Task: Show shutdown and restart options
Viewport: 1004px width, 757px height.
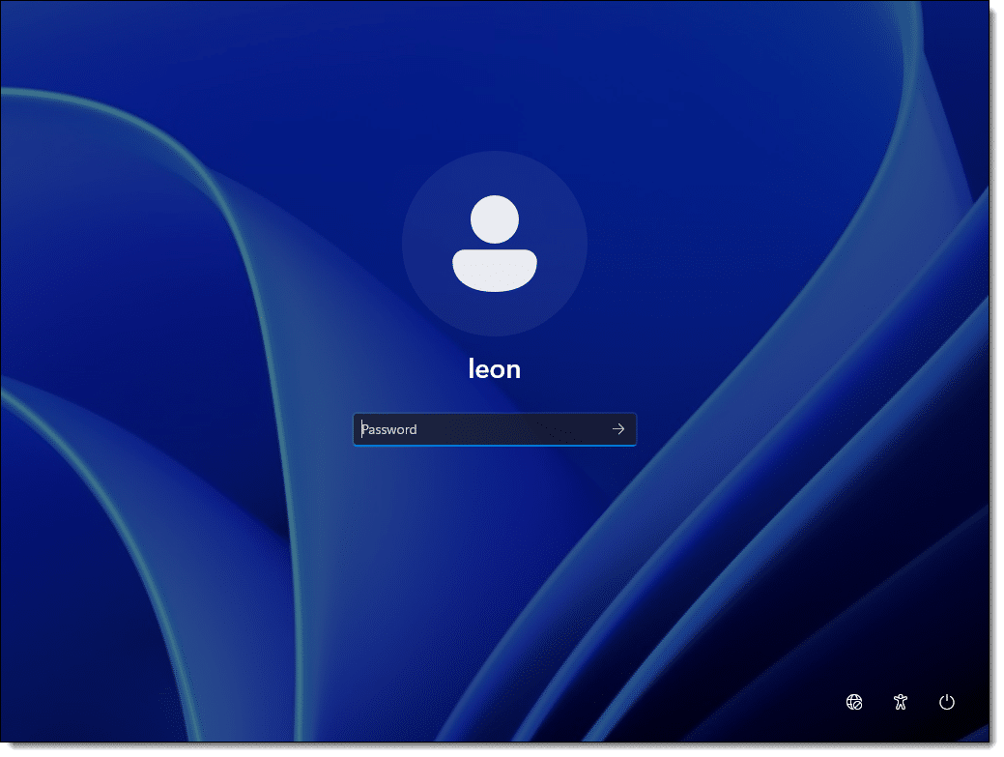Action: 946,702
